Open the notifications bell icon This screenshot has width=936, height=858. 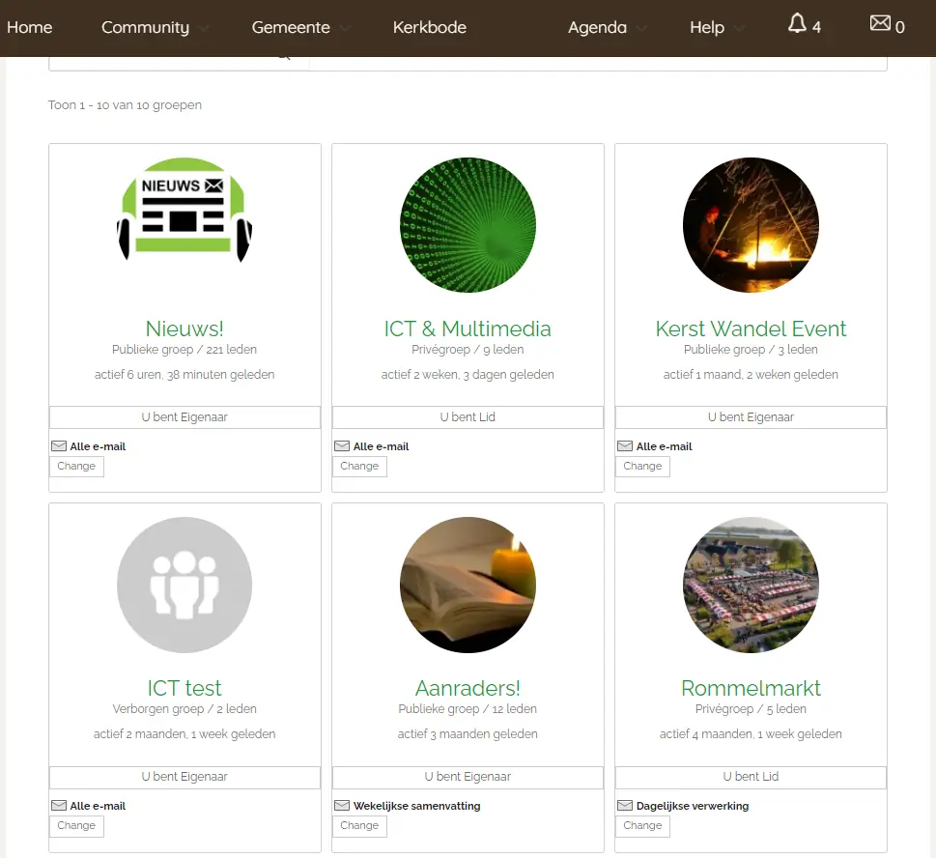(x=797, y=24)
